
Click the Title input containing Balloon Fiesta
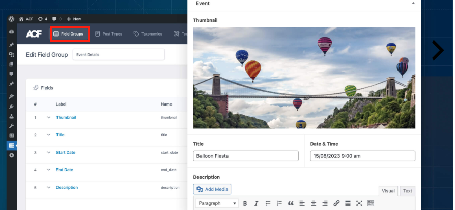click(246, 156)
